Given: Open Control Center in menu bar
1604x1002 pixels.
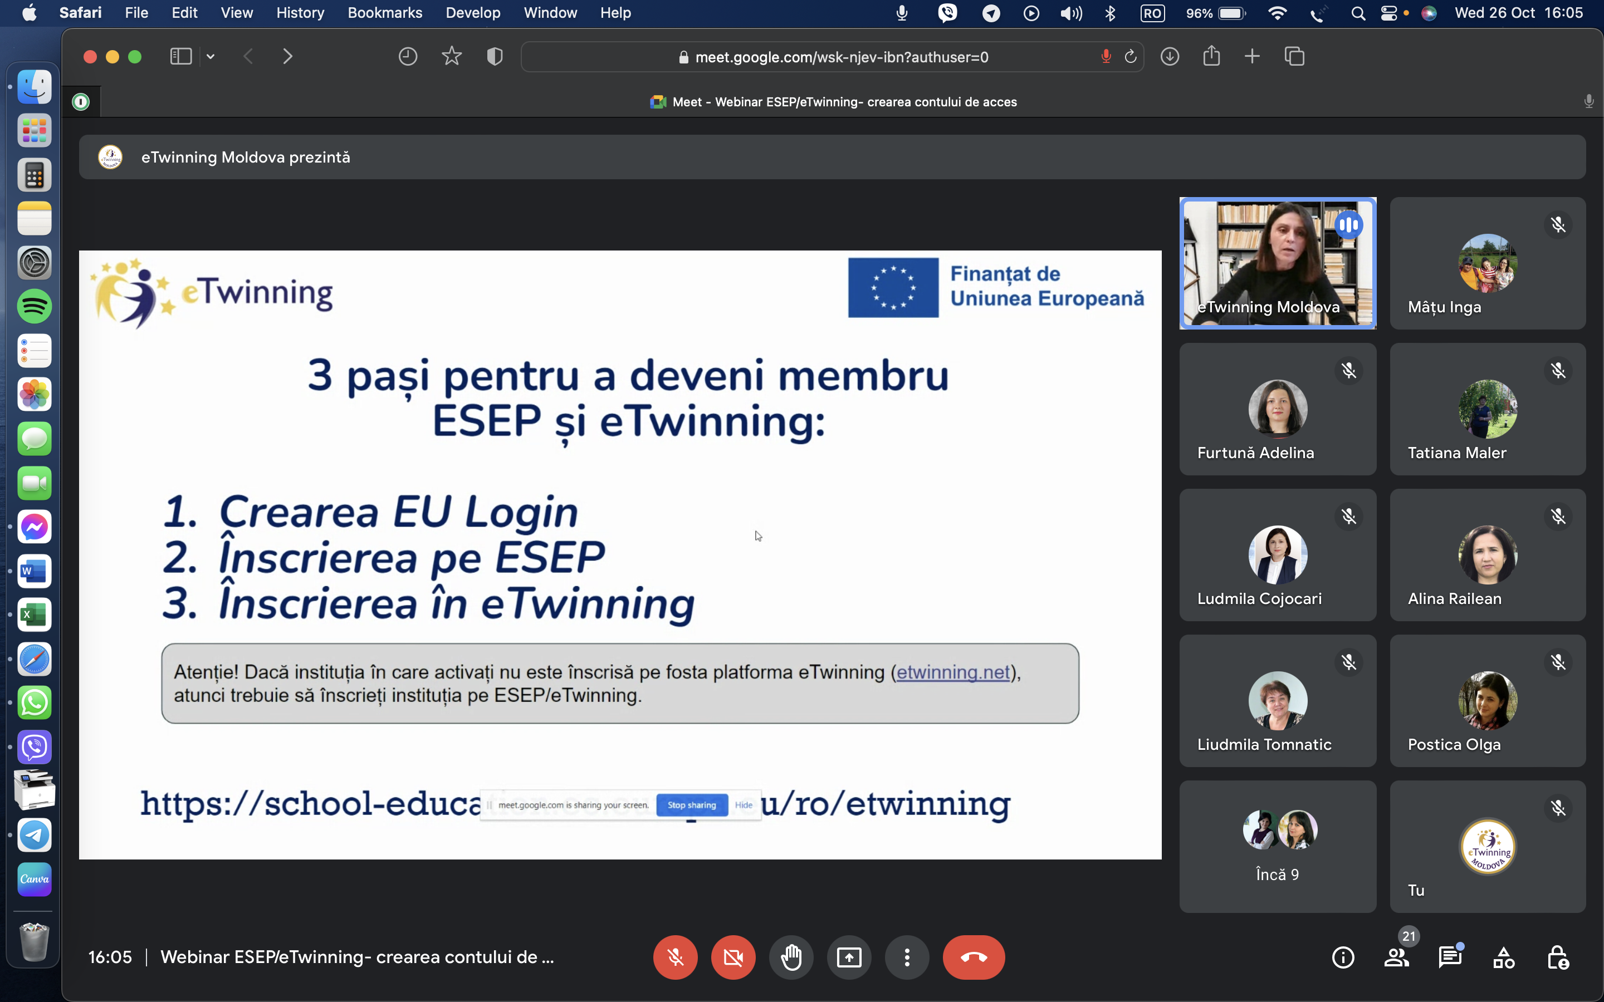Looking at the screenshot, I should [1388, 13].
